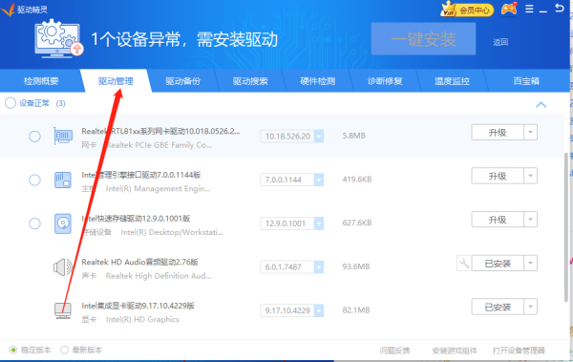Switch to the 驱动管理 tab
Viewport: 573px width, 362px height.
point(116,81)
